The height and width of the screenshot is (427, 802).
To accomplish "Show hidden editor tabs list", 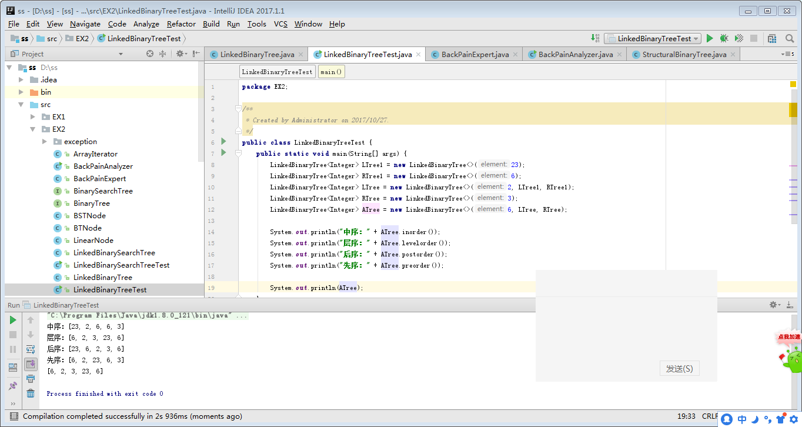I will [787, 54].
